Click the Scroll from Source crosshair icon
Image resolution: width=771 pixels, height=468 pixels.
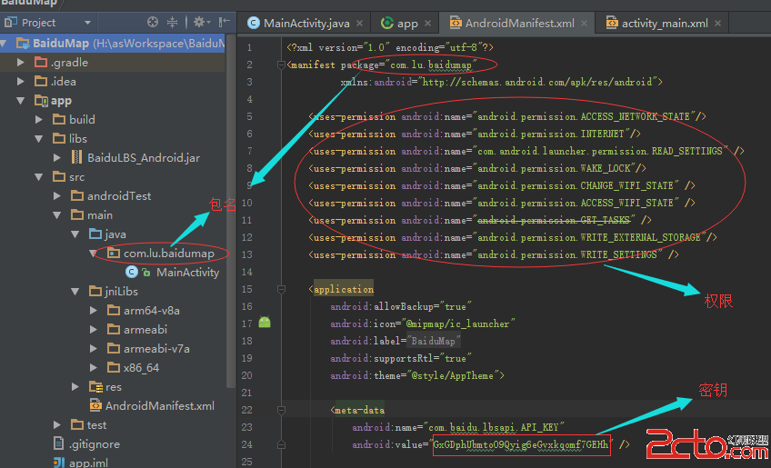click(151, 22)
